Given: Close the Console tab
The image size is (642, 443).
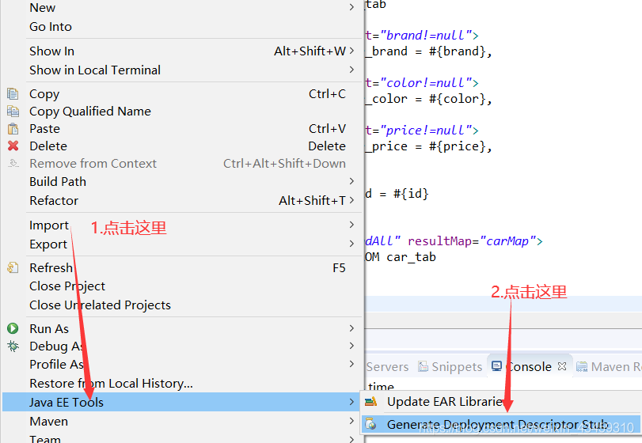Looking at the screenshot, I should coord(562,366).
